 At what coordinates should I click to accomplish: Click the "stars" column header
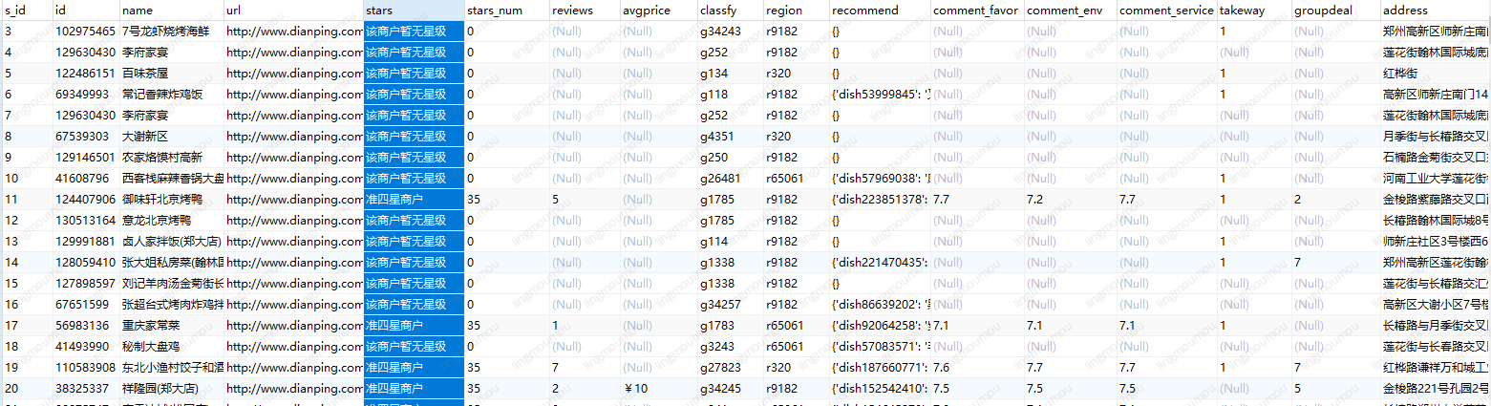coord(413,11)
